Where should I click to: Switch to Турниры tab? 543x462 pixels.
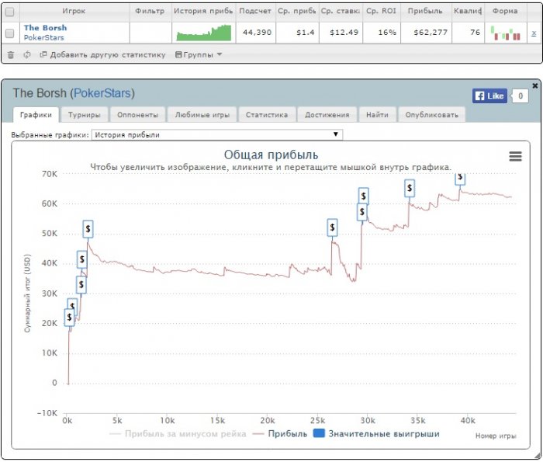[84, 115]
